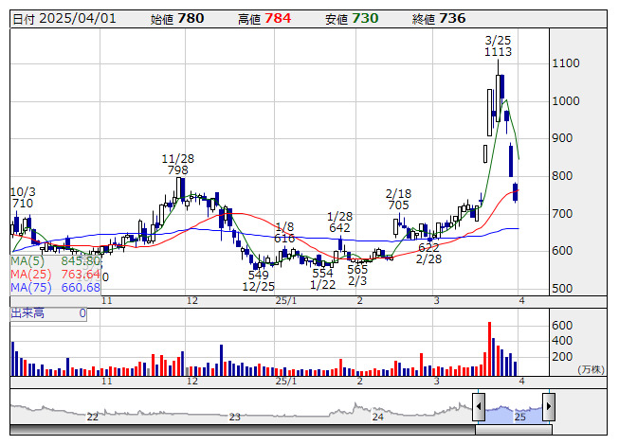
Task: Click the 3/25 1113 peak price label
Action: pos(498,46)
